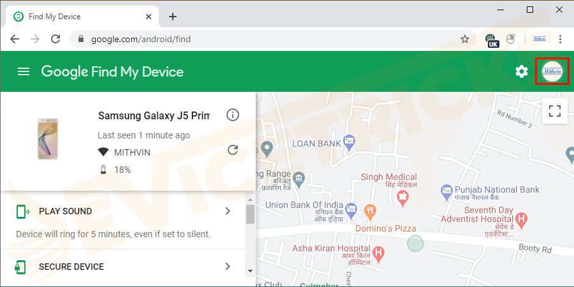This screenshot has width=574, height=287.
Task: Close the Find My Device tab
Action: [148, 17]
